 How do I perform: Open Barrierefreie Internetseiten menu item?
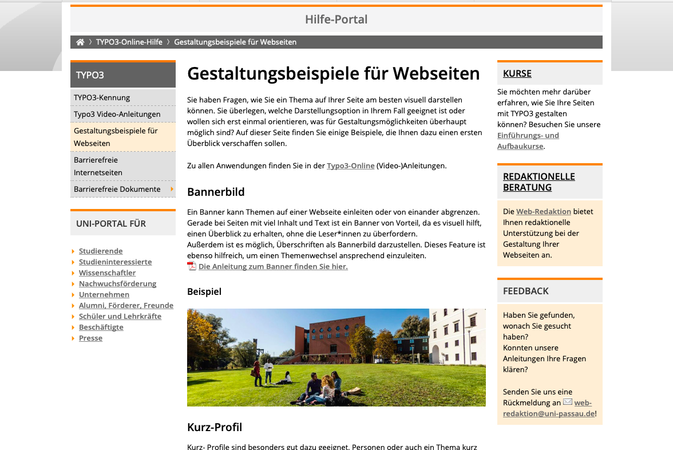point(122,166)
